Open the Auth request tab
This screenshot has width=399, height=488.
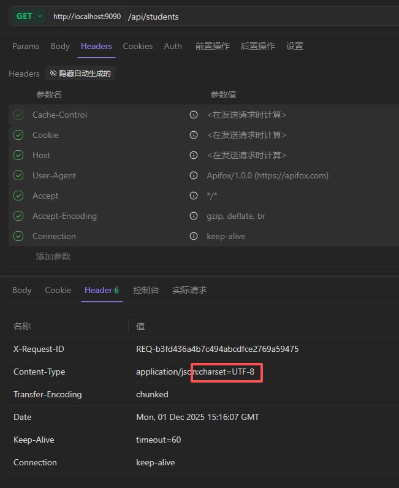click(x=173, y=46)
